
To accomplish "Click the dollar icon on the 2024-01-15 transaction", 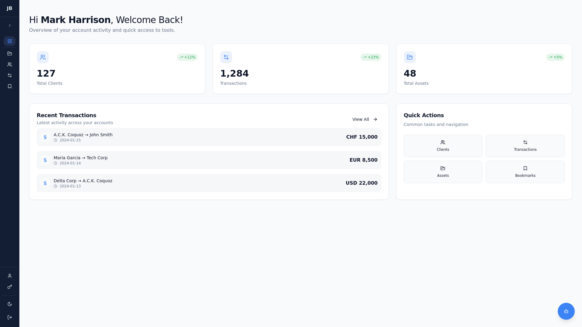I will [x=45, y=137].
